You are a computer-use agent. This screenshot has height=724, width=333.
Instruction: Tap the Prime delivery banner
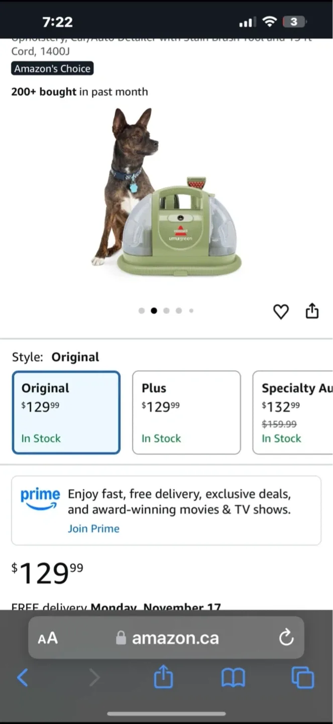[x=166, y=510]
